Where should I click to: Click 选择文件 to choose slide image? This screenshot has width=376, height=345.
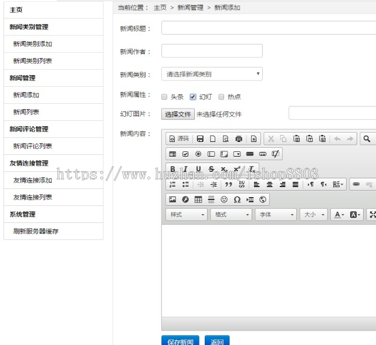[x=178, y=114]
